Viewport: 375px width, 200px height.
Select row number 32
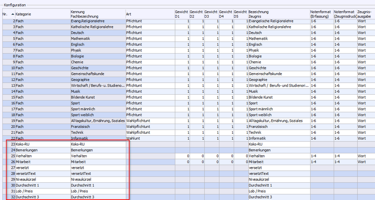[13, 197]
